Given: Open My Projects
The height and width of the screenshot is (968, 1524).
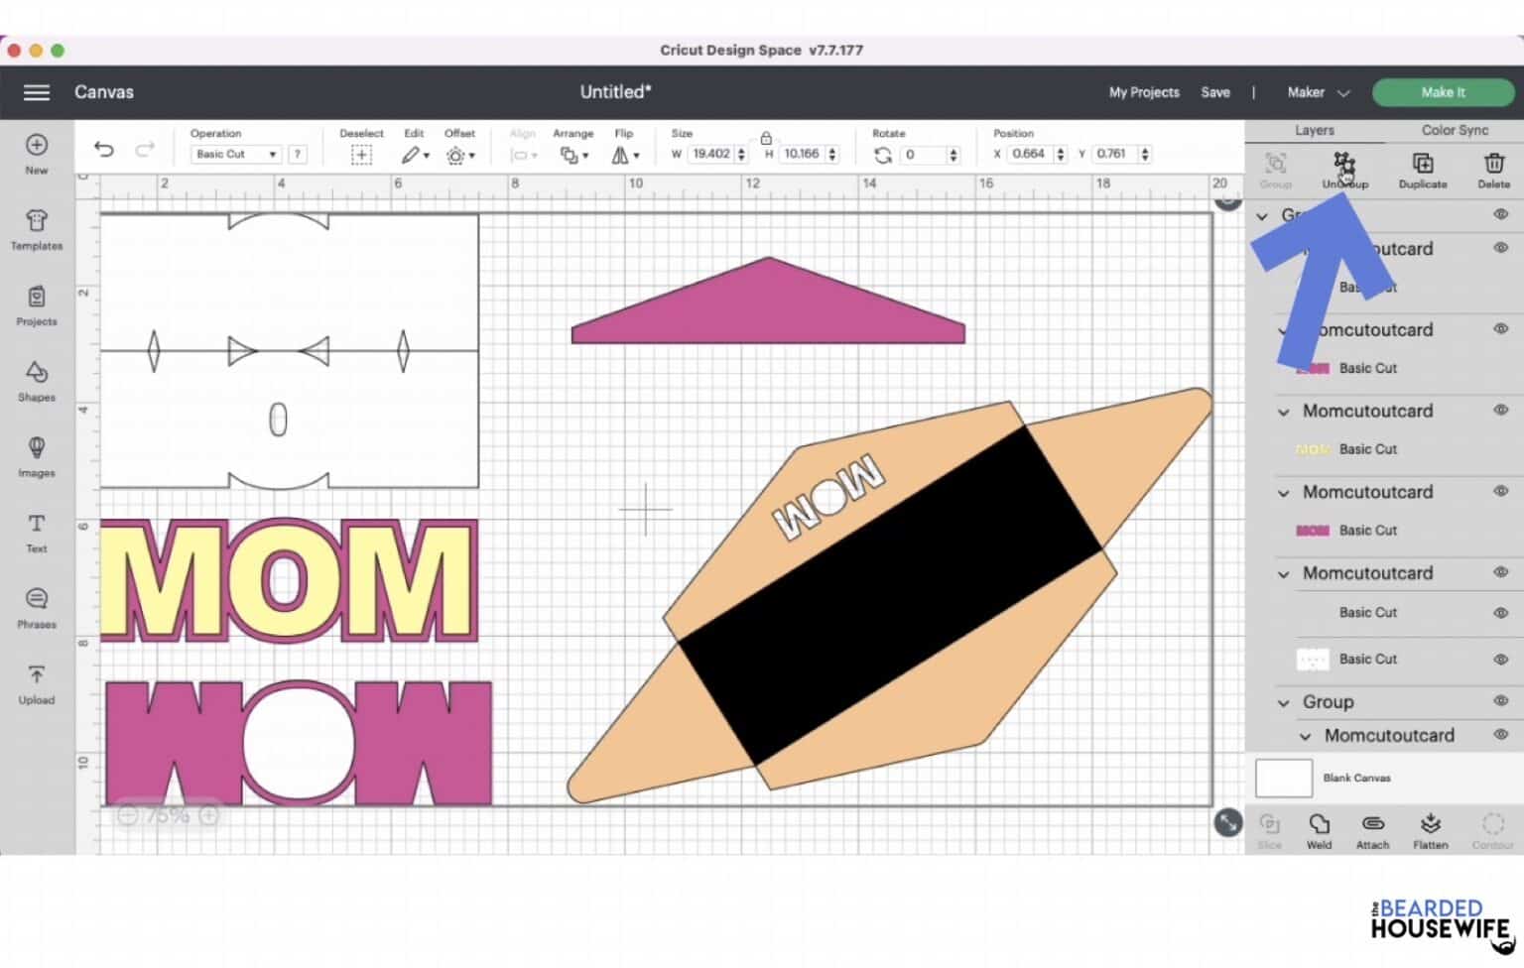Looking at the screenshot, I should coord(1143,92).
